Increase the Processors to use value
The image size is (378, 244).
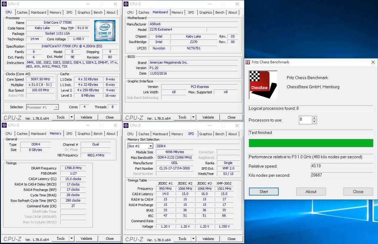point(314,118)
